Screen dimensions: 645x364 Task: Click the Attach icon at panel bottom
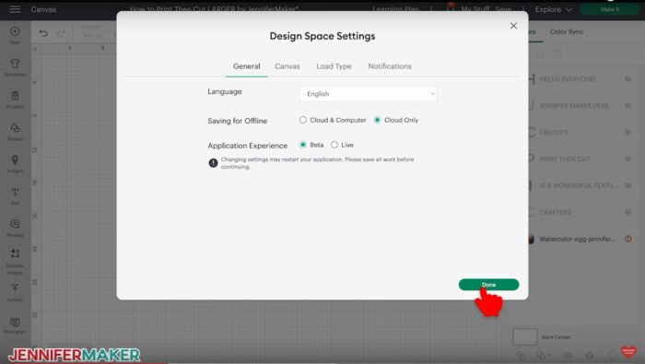[568, 356]
